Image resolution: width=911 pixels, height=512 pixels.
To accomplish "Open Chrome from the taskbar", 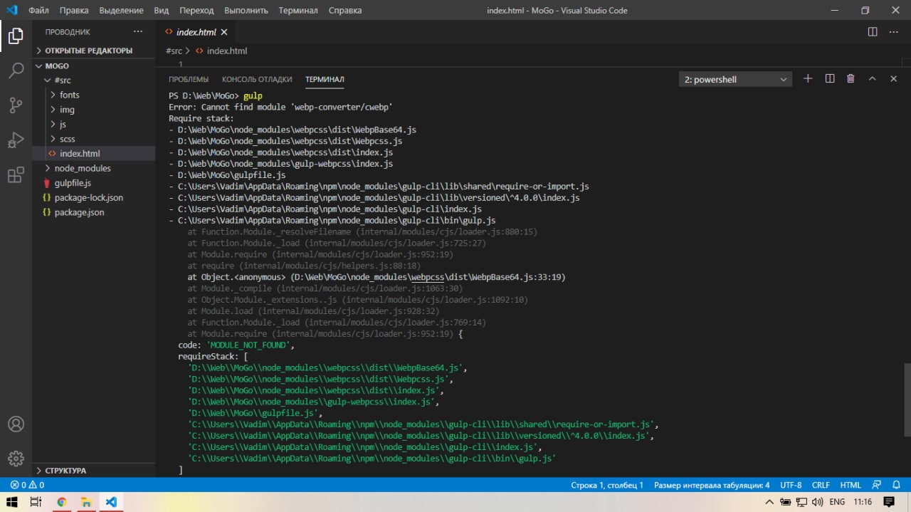I will coord(61,502).
